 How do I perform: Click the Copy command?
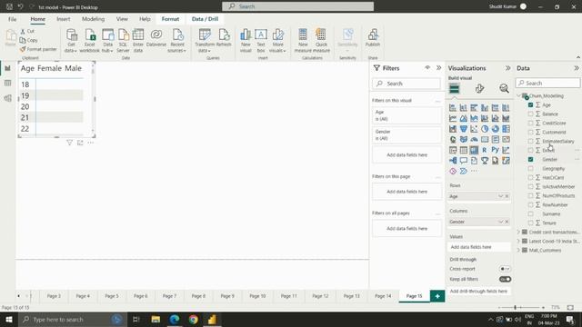29,40
